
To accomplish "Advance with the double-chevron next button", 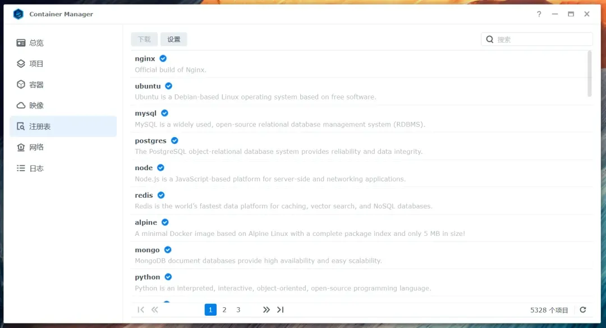I will (267, 310).
